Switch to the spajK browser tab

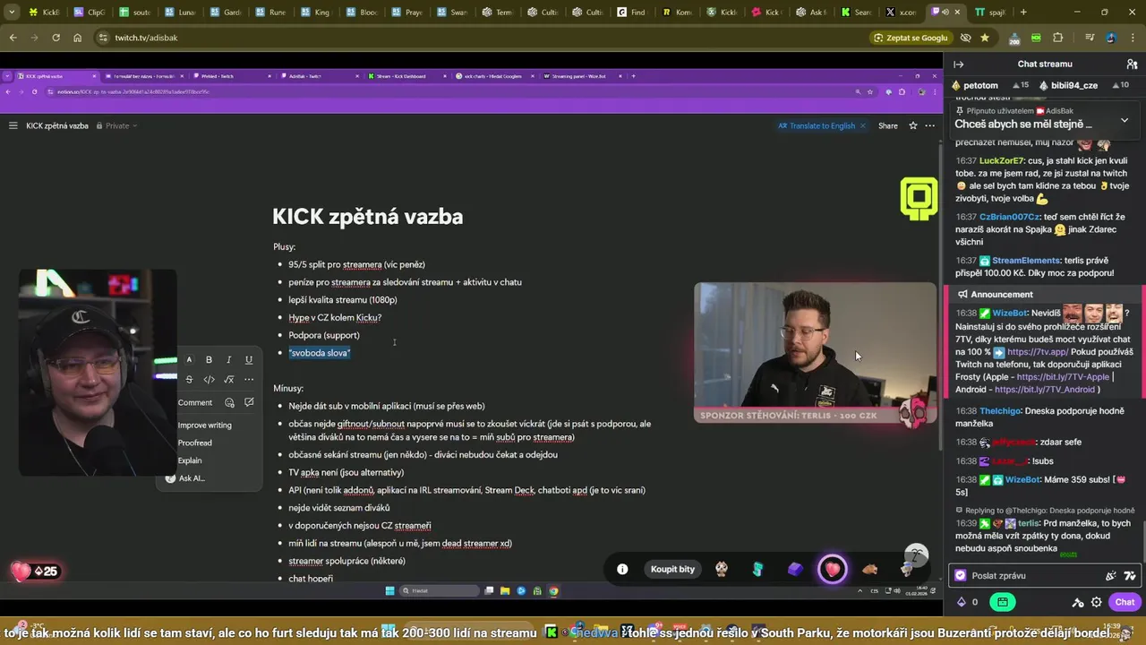coord(991,12)
